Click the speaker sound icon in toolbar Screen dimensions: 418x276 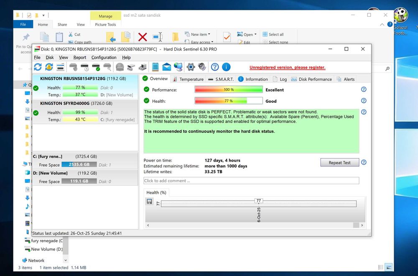click(x=202, y=67)
